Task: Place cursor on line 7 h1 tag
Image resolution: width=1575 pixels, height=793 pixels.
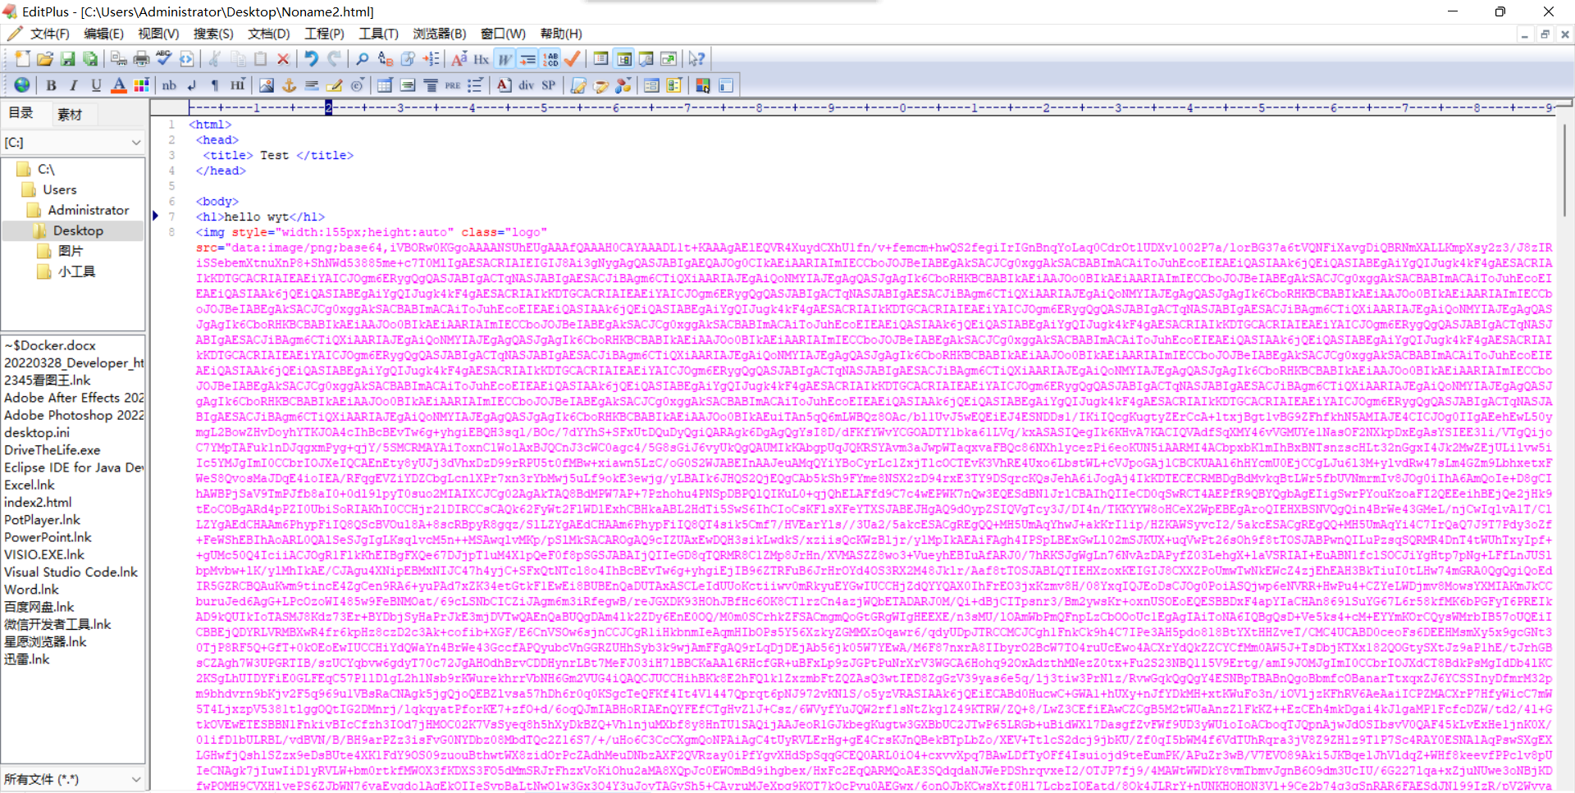Action: click(x=260, y=216)
